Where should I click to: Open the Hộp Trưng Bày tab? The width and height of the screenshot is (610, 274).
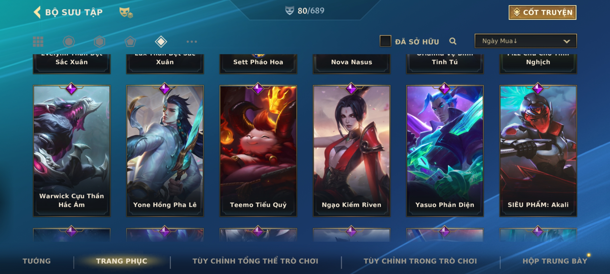click(555, 261)
